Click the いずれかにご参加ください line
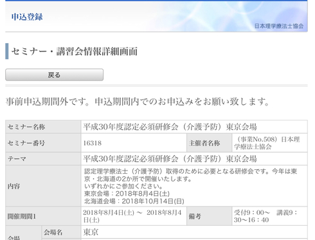Viewport: 315px width, 240px height. point(123,186)
